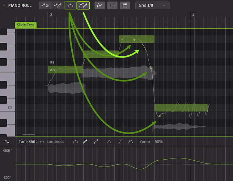Toggle the waveform display button
The height and width of the screenshot is (181, 233).
112,5
